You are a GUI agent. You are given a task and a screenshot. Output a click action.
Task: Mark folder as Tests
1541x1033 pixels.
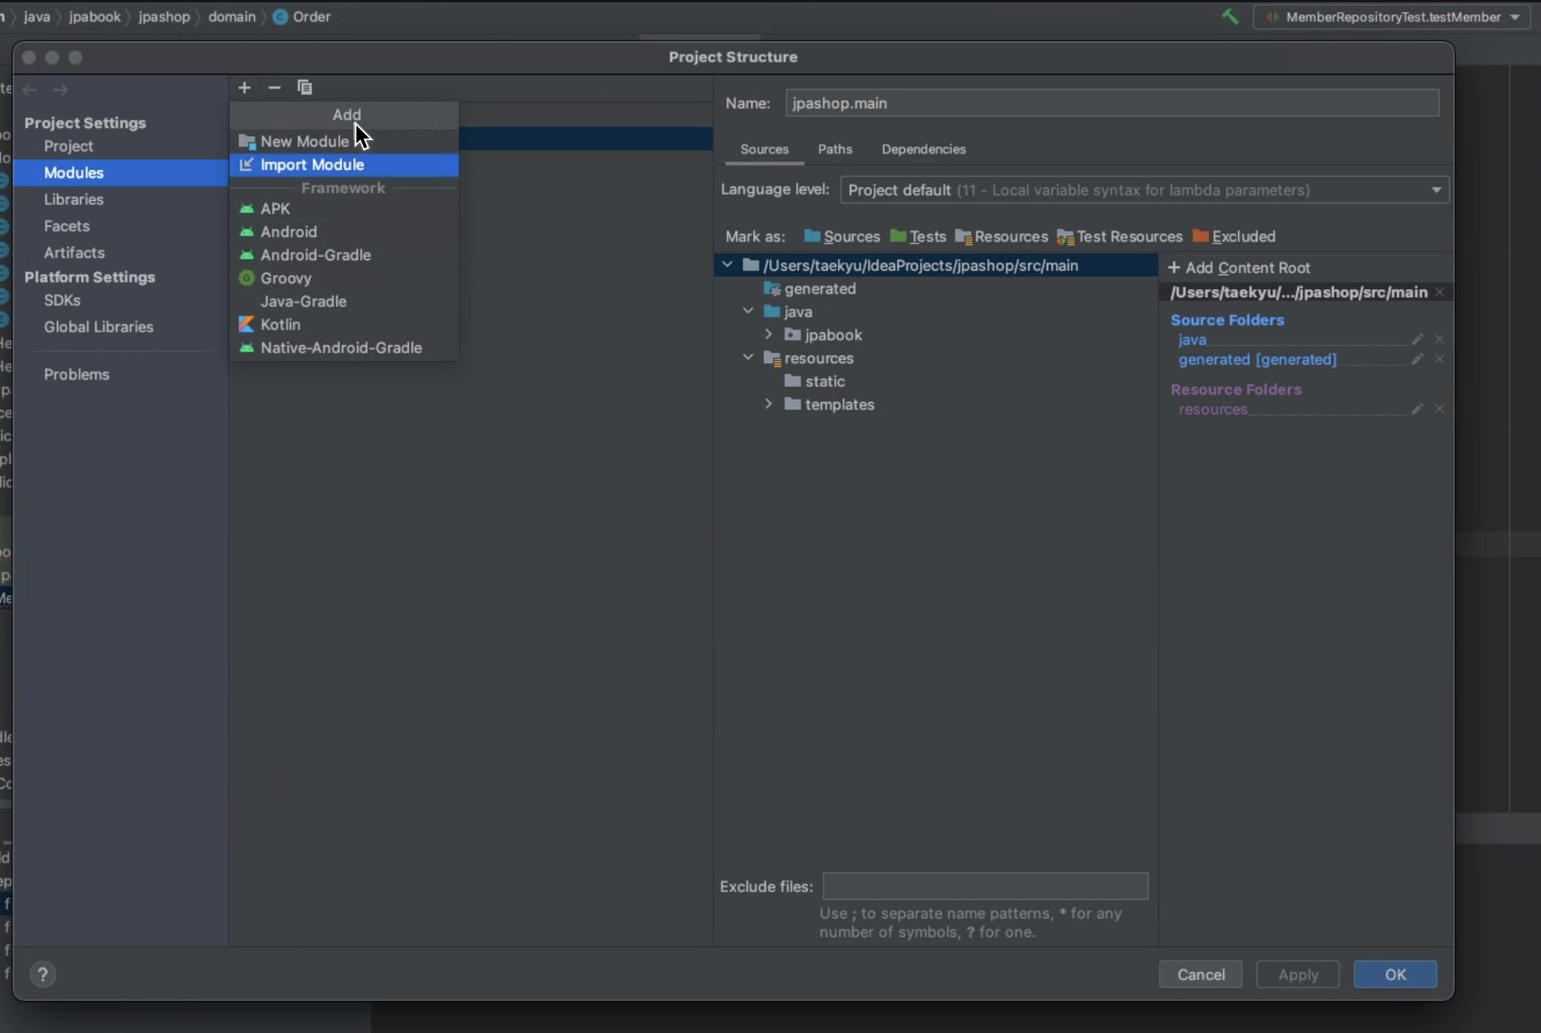919,236
